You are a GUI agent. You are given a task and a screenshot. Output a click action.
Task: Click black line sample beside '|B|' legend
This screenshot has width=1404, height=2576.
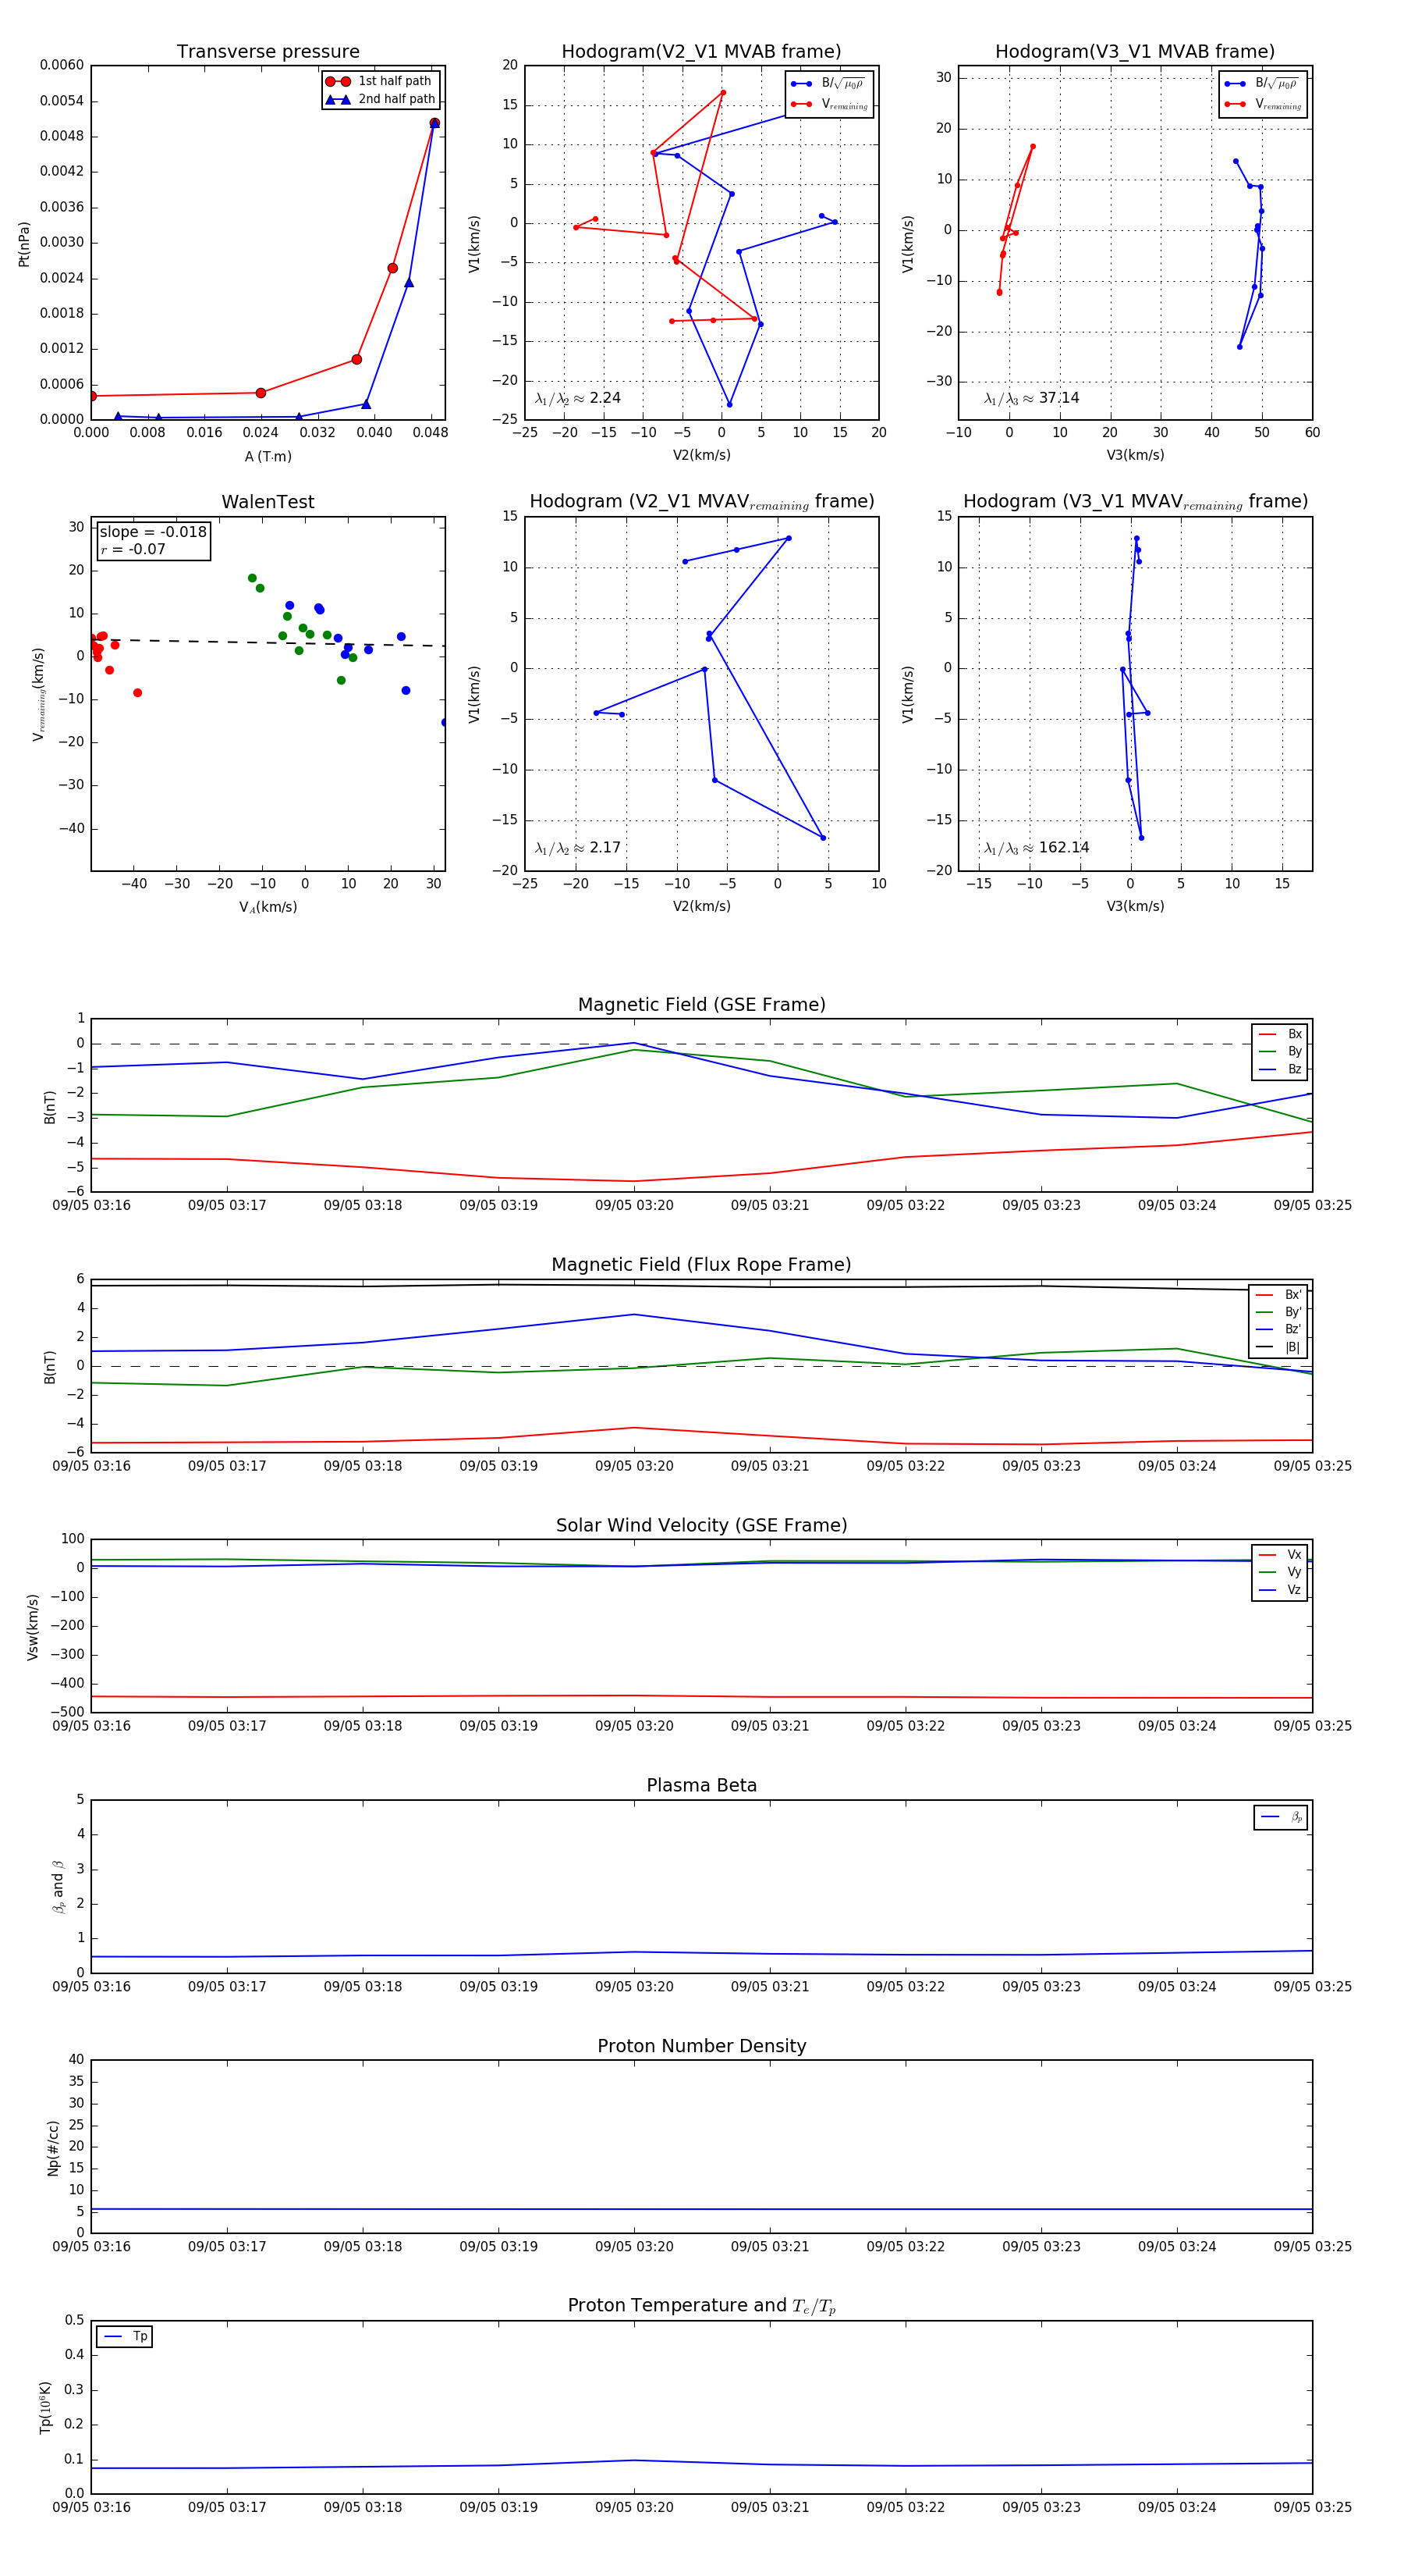tap(1265, 1347)
